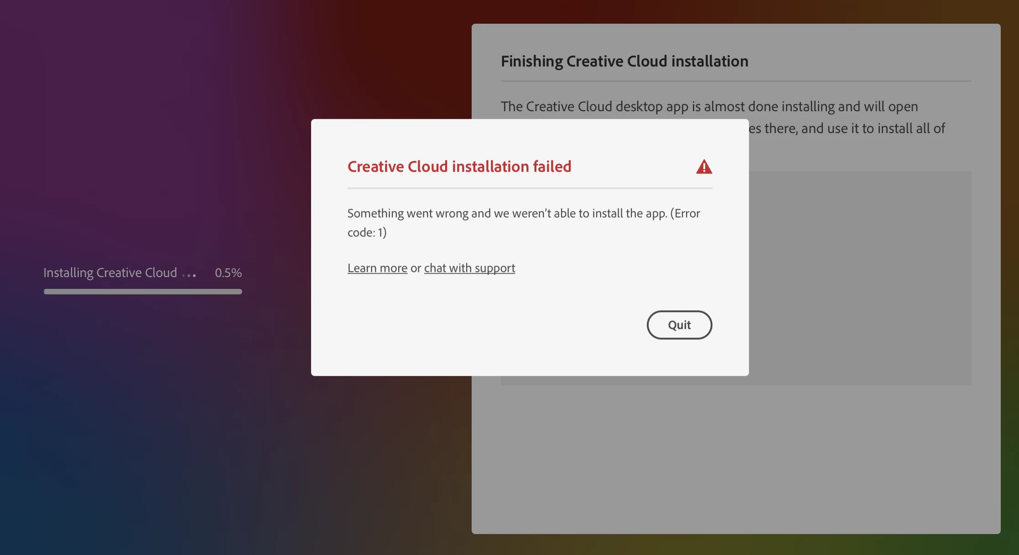1019x555 pixels.
Task: Click the divider line under error title
Action: (529, 188)
